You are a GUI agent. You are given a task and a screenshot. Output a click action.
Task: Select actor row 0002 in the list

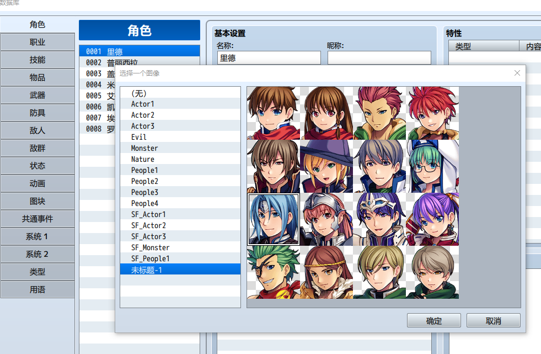point(140,61)
